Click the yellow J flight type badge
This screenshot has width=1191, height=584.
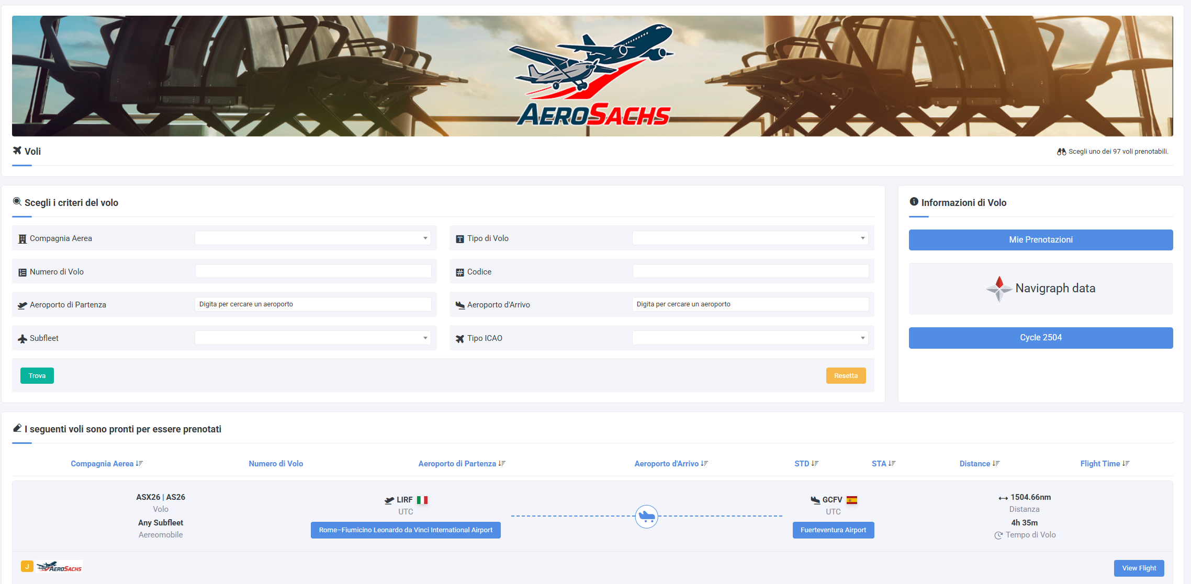[x=27, y=567]
